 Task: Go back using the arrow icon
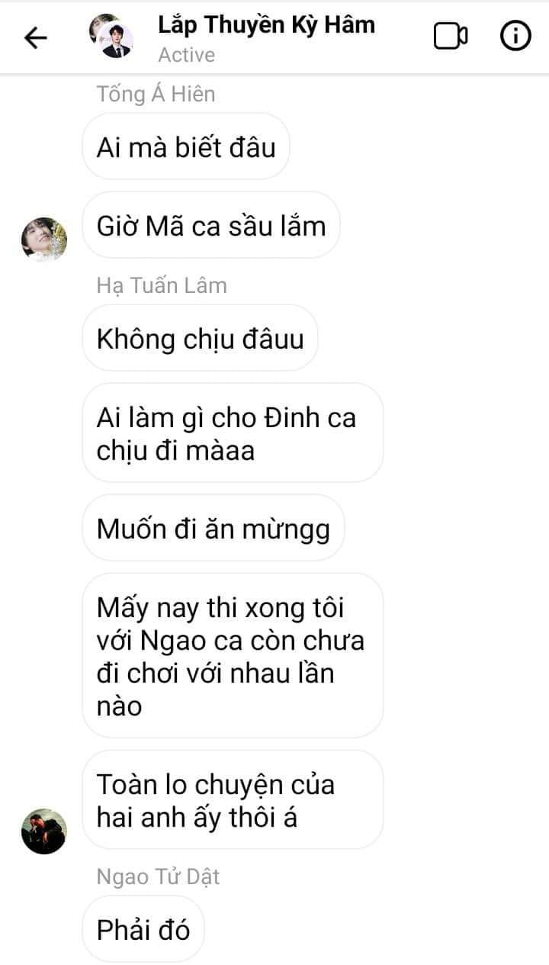36,37
